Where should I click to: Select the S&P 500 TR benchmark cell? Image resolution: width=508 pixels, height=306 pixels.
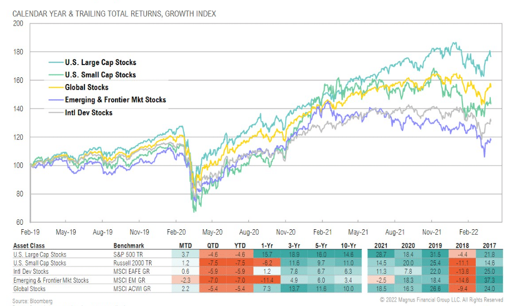click(x=128, y=255)
